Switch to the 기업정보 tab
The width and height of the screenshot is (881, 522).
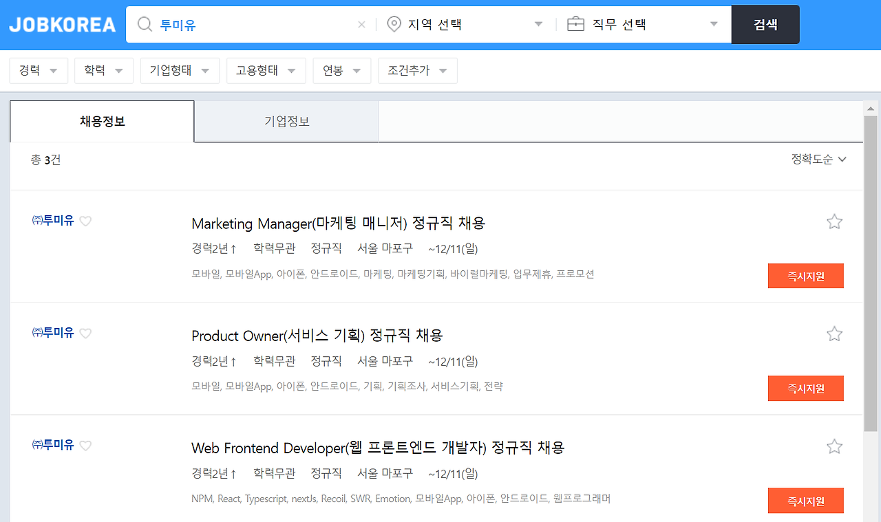(286, 122)
